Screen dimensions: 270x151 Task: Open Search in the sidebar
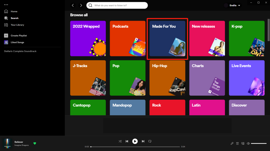click(x=11, y=18)
